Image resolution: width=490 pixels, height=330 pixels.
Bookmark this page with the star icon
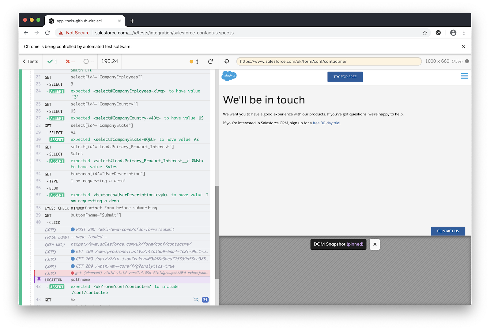click(425, 33)
